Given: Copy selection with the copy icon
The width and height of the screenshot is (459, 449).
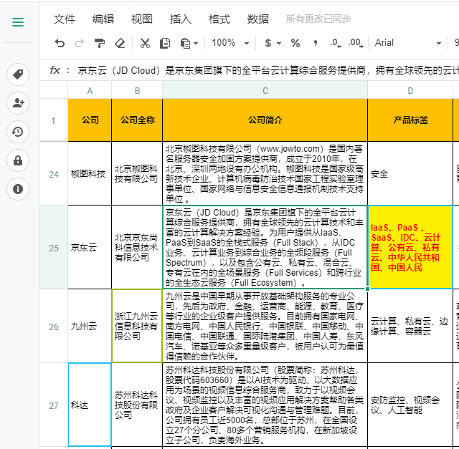Looking at the screenshot, I should point(165,43).
